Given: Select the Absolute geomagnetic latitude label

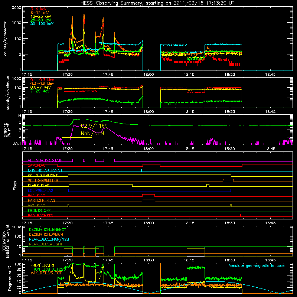Looking at the screenshot, I should click(257, 266).
